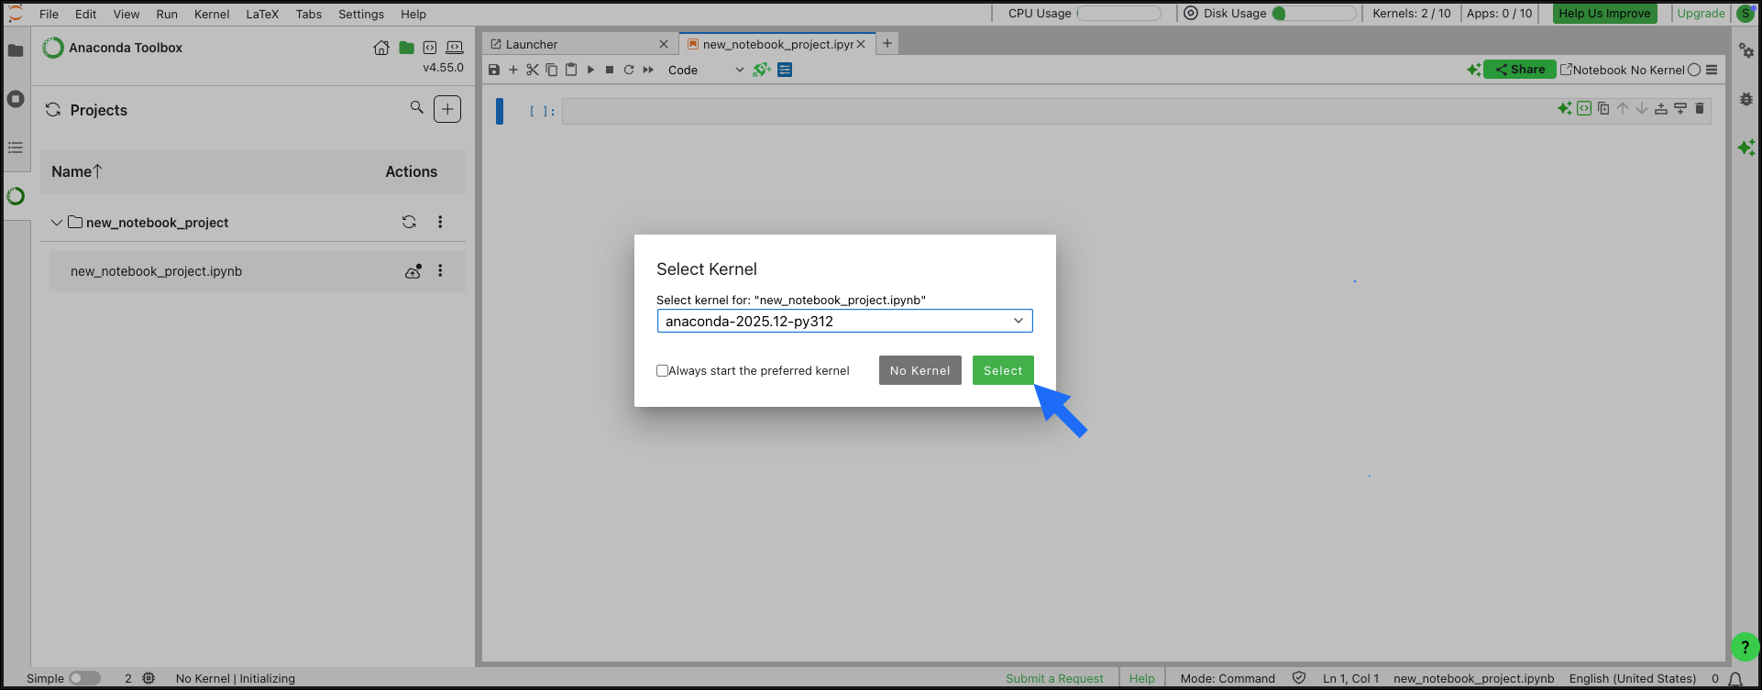Open new_notebook_project folder actions menu
The image size is (1762, 690).
(x=440, y=222)
